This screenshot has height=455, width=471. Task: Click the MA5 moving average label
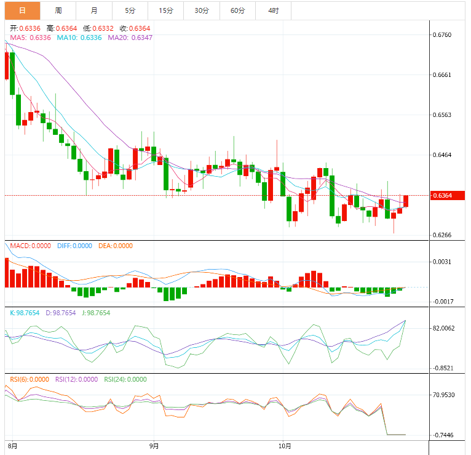[x=30, y=38]
